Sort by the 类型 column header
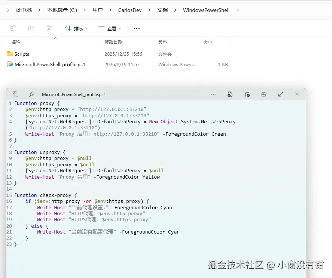Image resolution: width=332 pixels, height=278 pixels. pyautogui.click(x=162, y=42)
